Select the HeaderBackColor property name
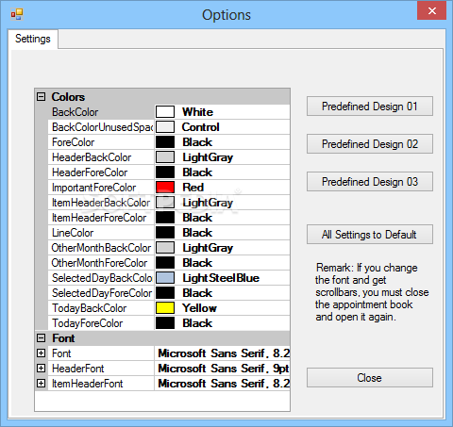This screenshot has width=453, height=427. click(92, 157)
